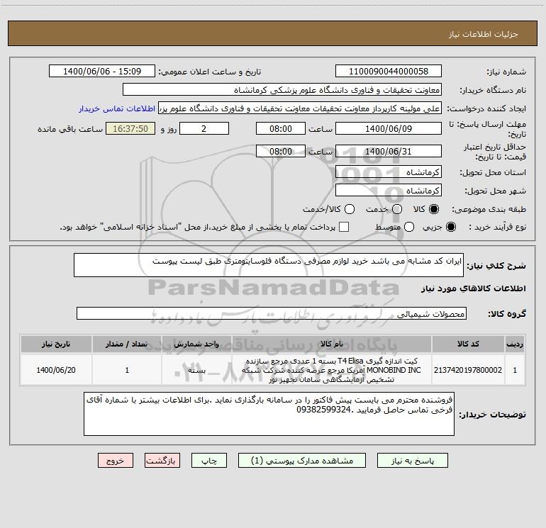Select the خدمت radio button
Screen dimensions: 546x528
397,209
